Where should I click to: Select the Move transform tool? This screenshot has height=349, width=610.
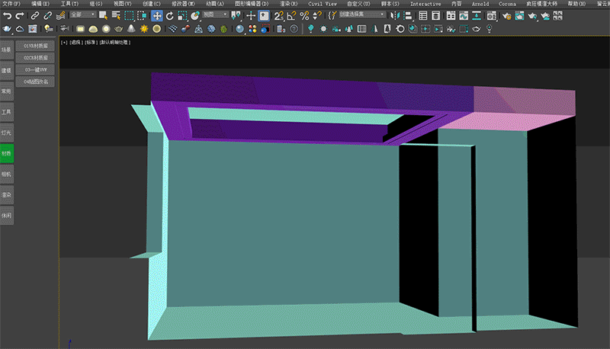coord(156,15)
